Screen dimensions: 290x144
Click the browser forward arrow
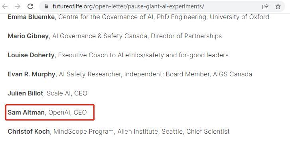pyautogui.click(x=18, y=6)
